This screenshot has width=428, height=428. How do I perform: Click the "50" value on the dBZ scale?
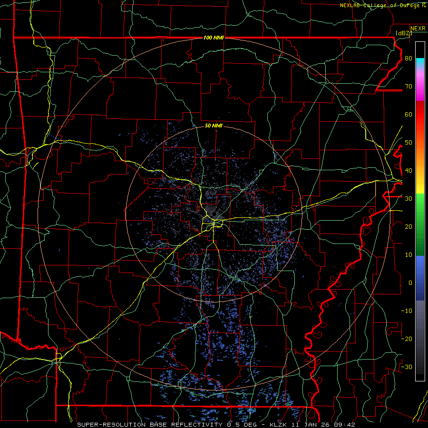[x=409, y=143]
